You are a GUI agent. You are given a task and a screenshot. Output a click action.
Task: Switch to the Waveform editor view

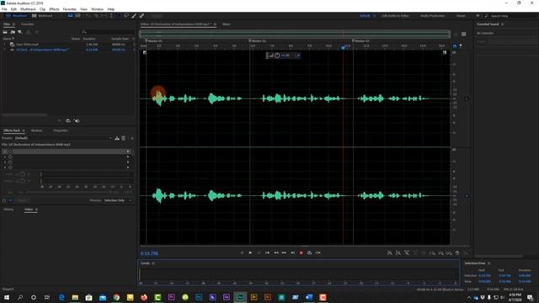click(16, 16)
